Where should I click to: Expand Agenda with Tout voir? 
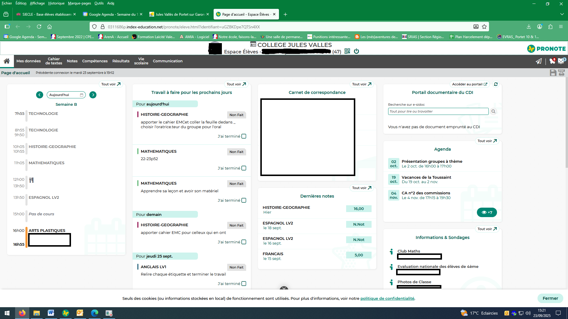487,141
